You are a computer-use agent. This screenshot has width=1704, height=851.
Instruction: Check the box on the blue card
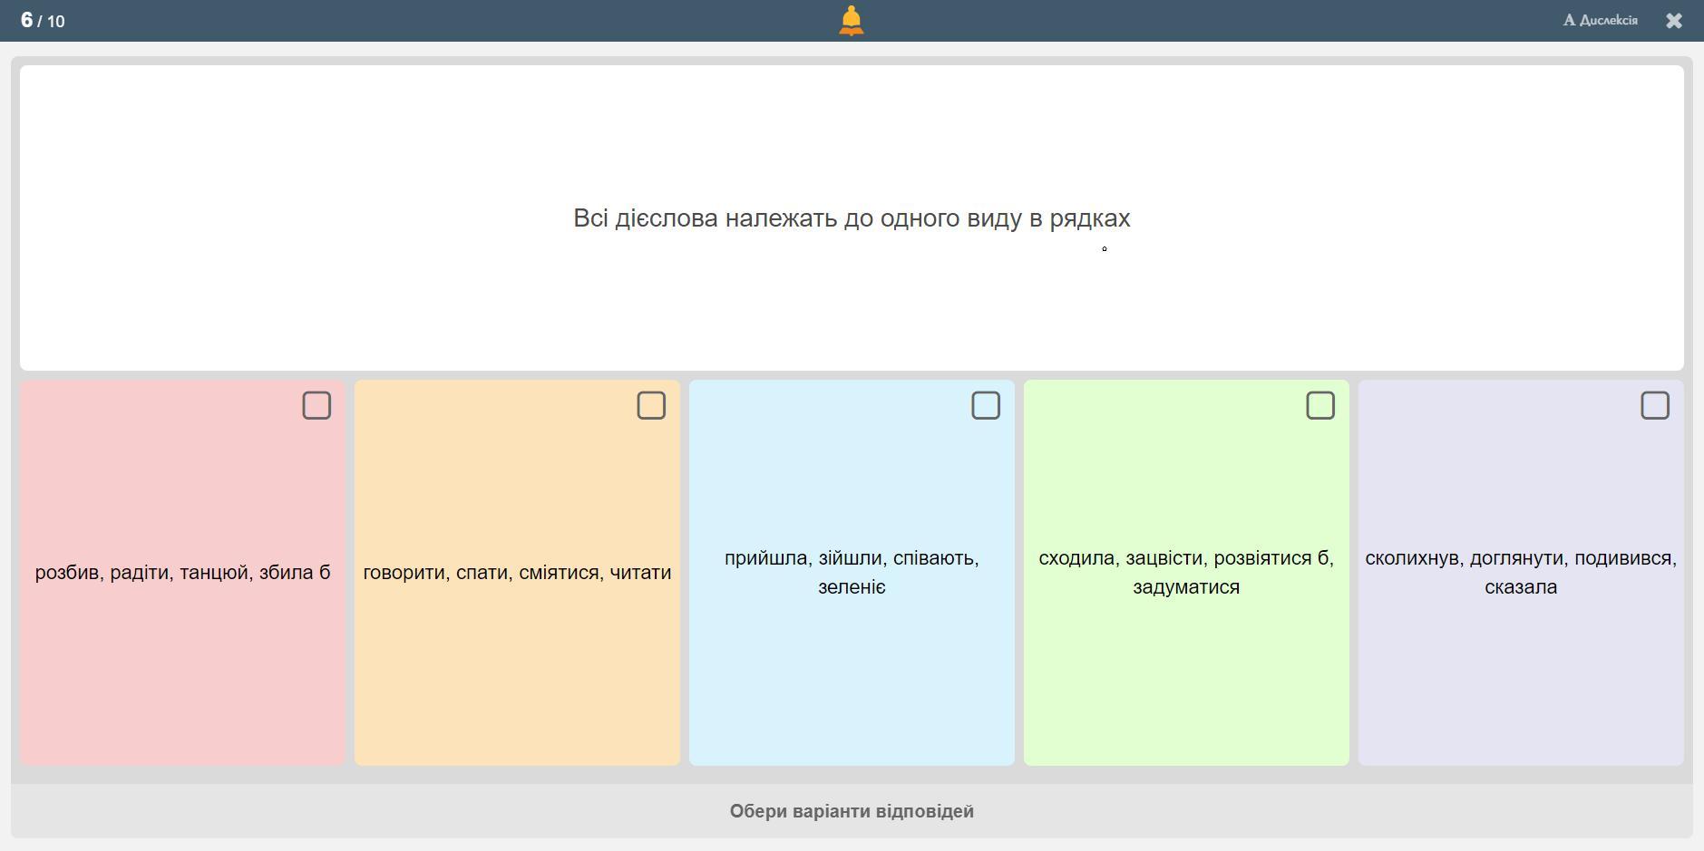985,405
